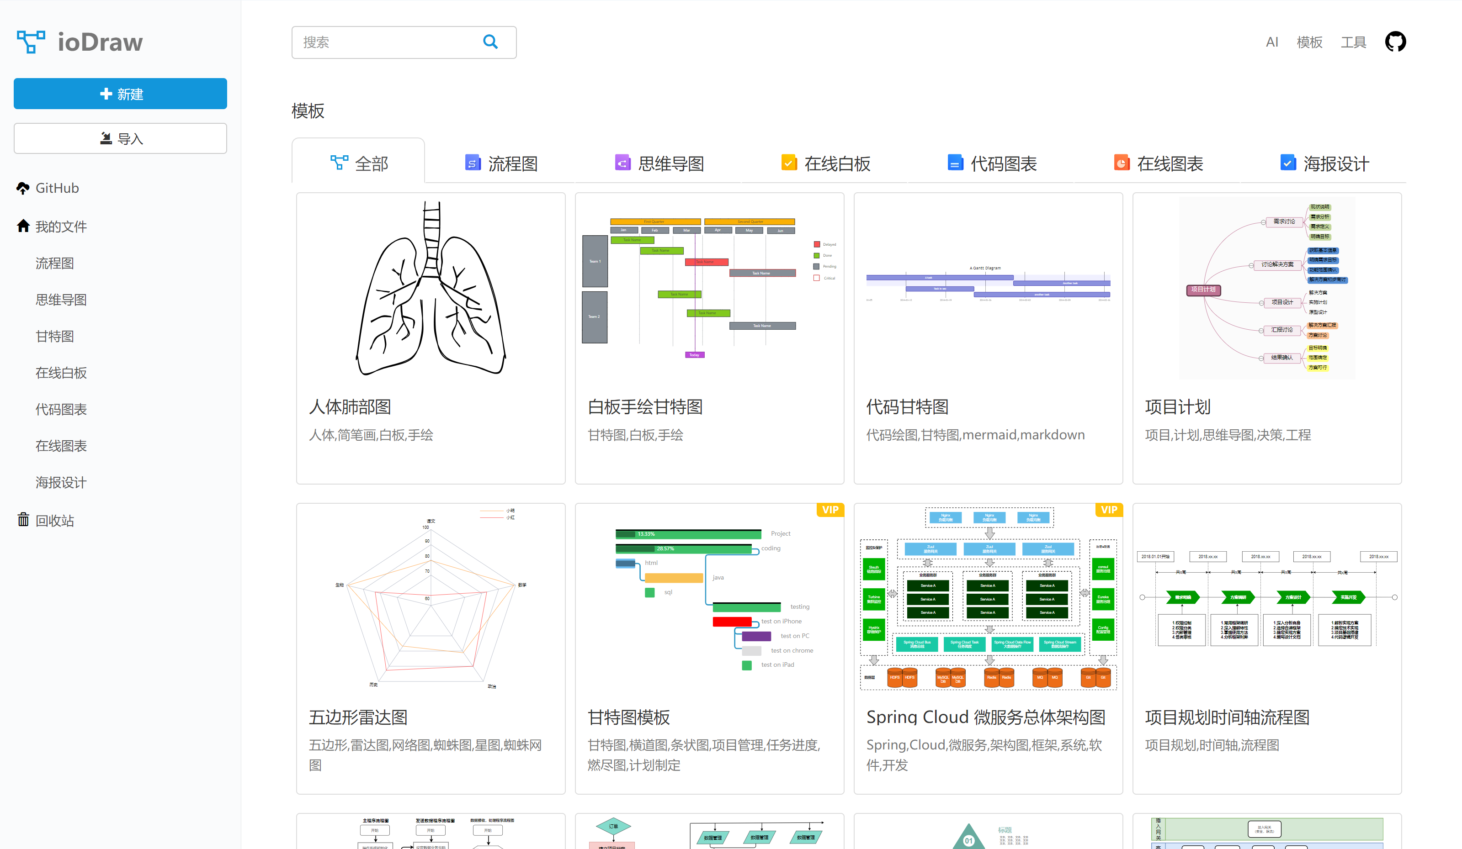Select 甘特图 in the sidebar file list
Image resolution: width=1462 pixels, height=849 pixels.
54,336
